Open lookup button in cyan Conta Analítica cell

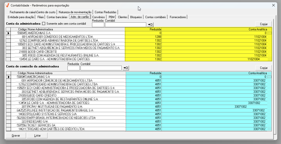pyautogui.click(x=269, y=77)
